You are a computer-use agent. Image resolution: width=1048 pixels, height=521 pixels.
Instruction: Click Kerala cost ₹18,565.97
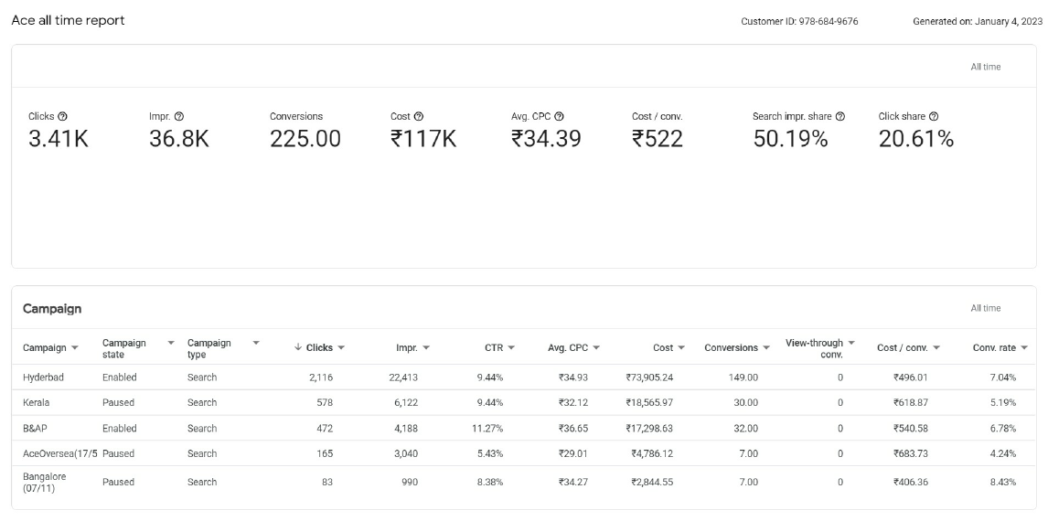(x=649, y=403)
